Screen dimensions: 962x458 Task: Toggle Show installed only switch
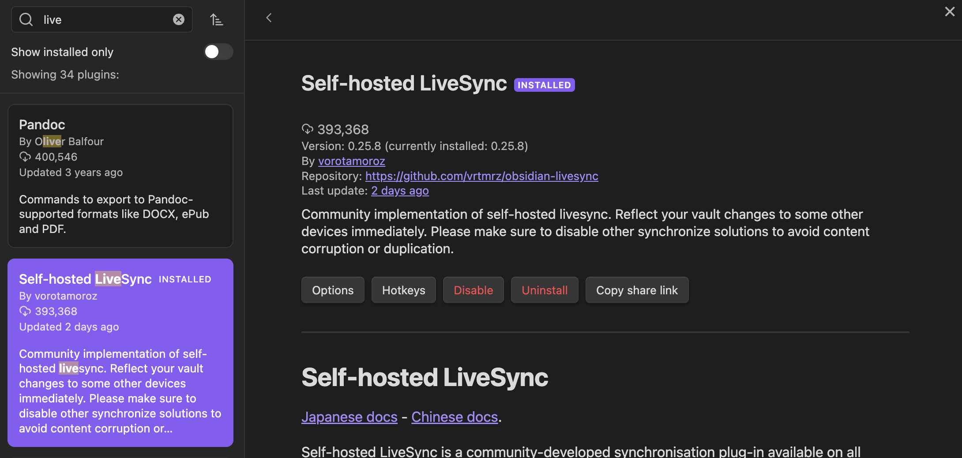point(218,52)
